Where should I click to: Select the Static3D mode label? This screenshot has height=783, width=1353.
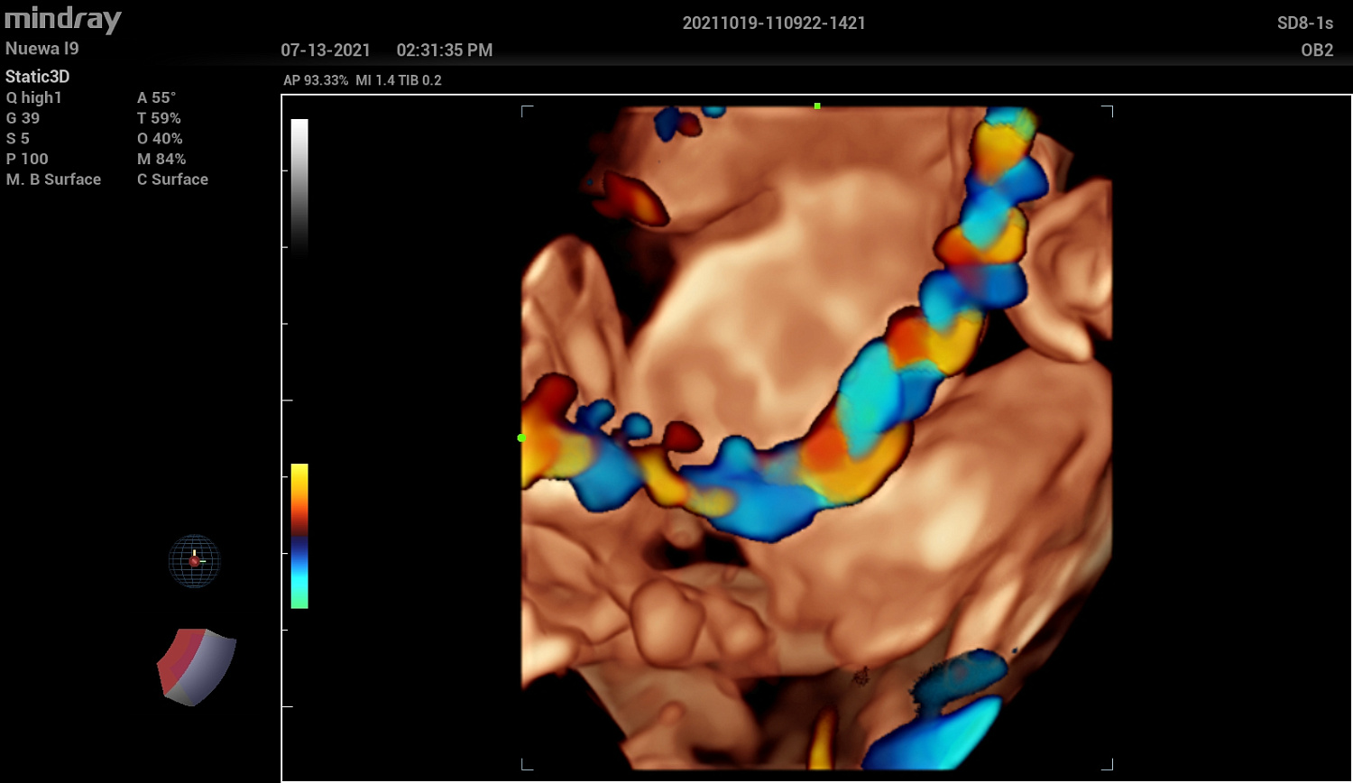[x=37, y=77]
